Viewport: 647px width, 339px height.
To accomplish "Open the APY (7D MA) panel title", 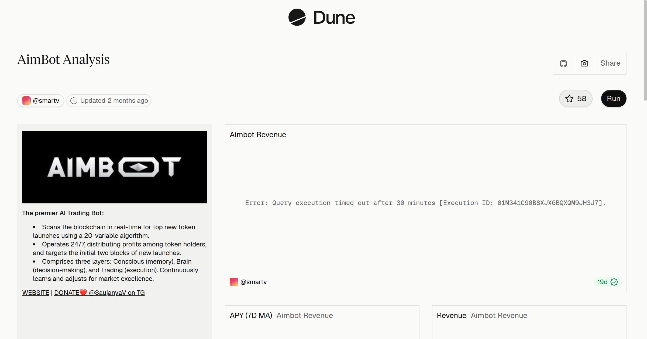I will point(251,316).
